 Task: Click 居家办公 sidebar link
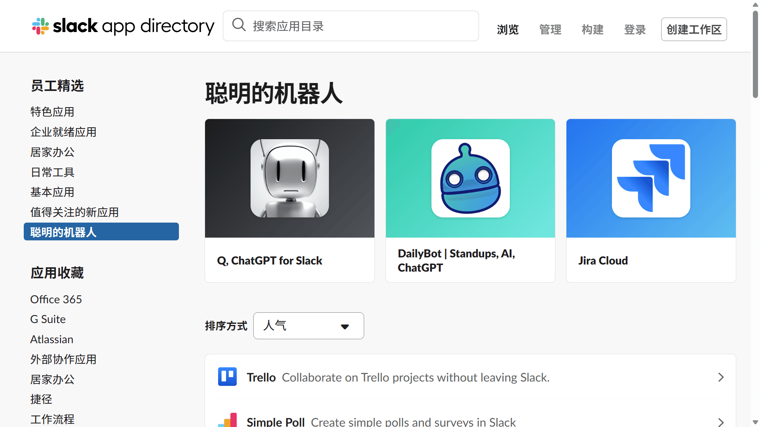[x=52, y=152]
